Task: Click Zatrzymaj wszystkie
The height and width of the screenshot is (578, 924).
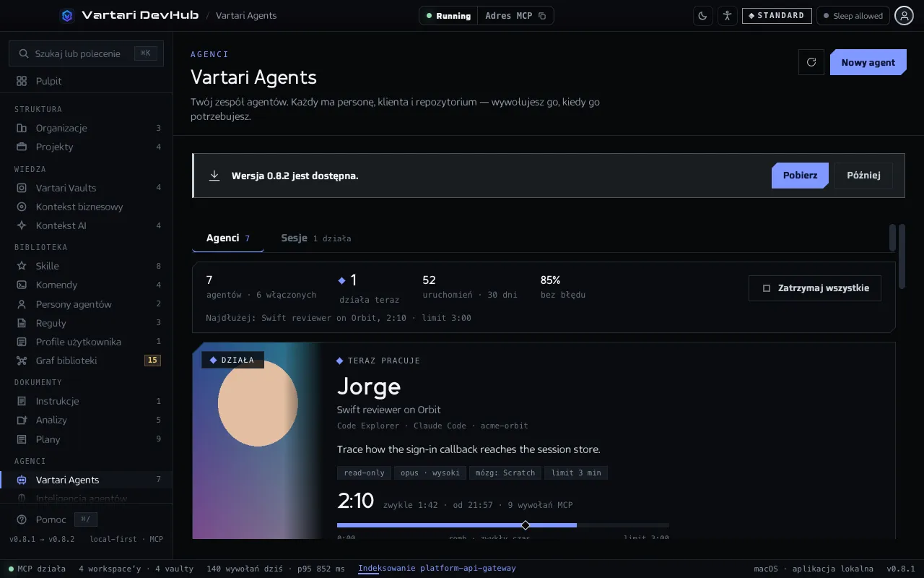Action: pos(815,288)
